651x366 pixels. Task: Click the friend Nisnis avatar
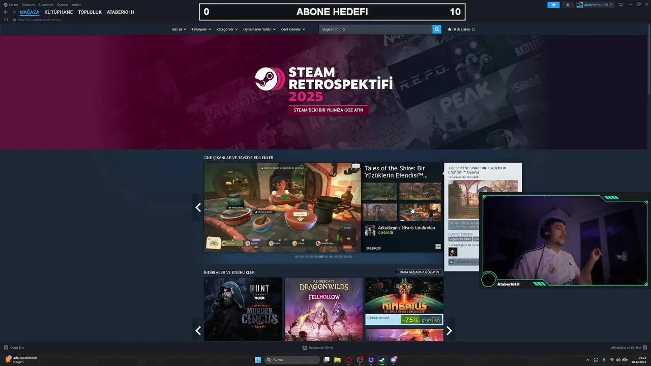[x=370, y=231]
